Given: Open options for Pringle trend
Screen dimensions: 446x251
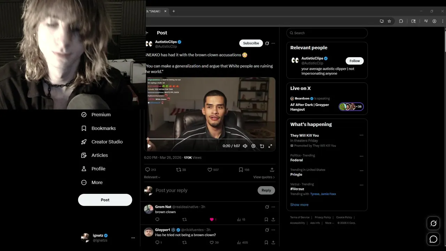Looking at the screenshot, I should pyautogui.click(x=361, y=171).
